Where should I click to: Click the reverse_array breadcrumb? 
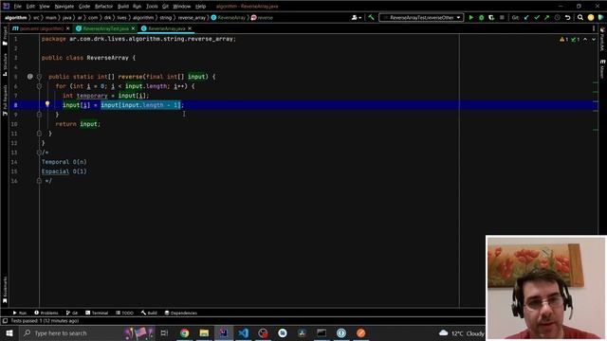192,17
